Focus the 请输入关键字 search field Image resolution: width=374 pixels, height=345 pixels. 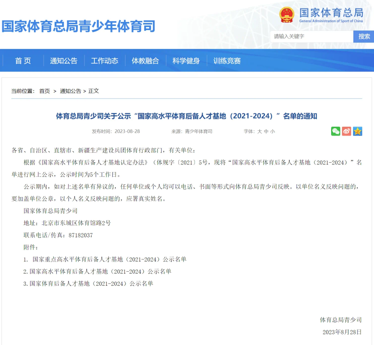(311, 37)
